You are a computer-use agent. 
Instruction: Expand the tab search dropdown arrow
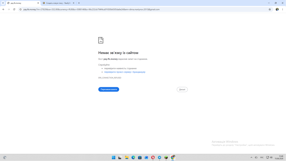tap(3, 3)
